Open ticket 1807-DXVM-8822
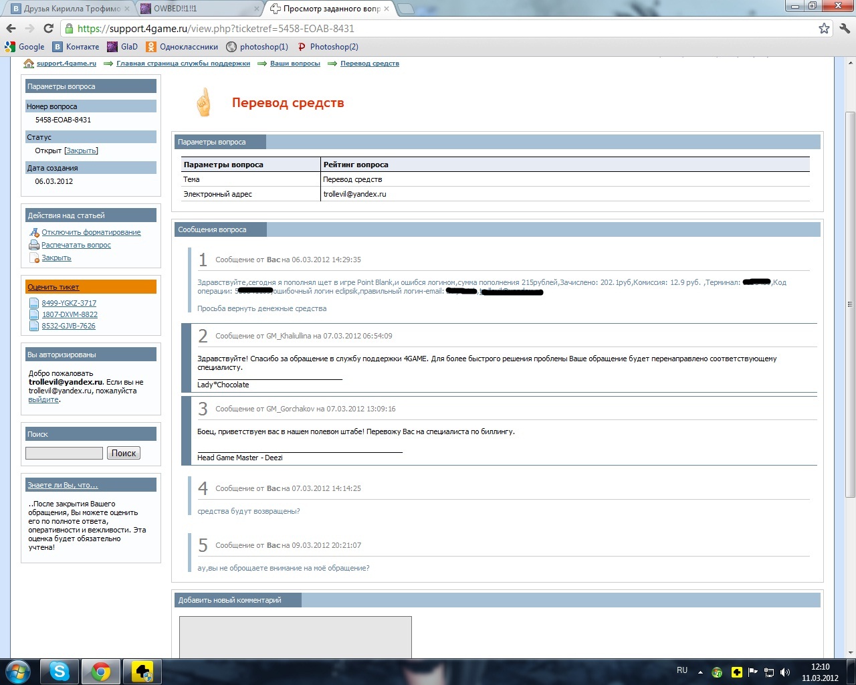 pyautogui.click(x=70, y=314)
